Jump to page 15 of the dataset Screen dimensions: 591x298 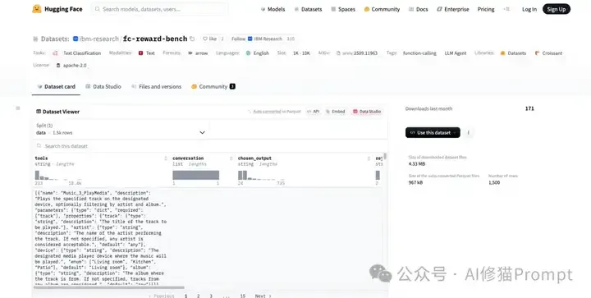point(243,296)
